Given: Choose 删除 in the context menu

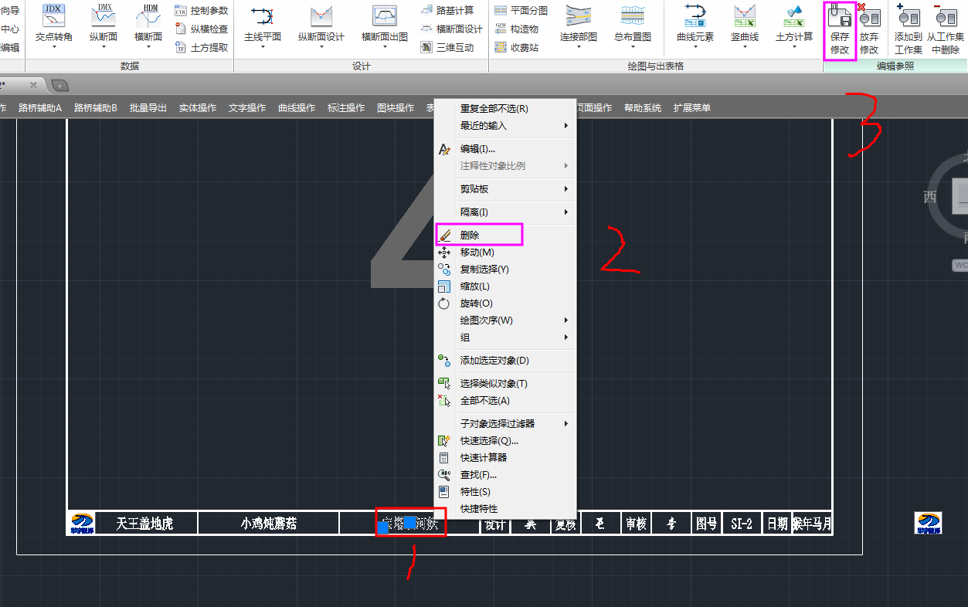Looking at the screenshot, I should pos(505,235).
